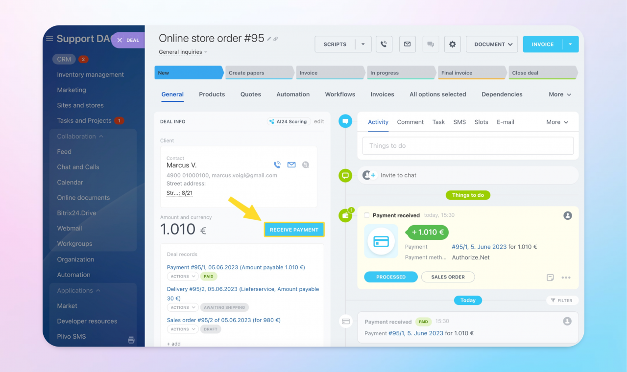The width and height of the screenshot is (627, 372).
Task: Open the Invoices tab
Action: 382,94
